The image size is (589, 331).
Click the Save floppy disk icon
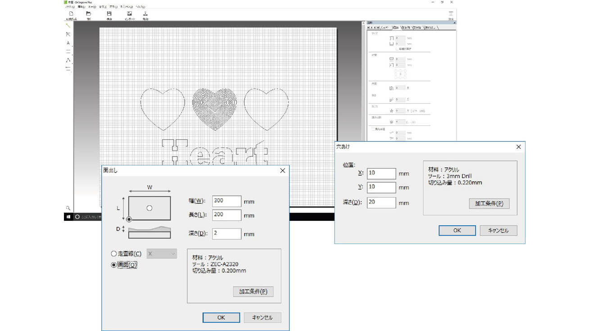(109, 14)
